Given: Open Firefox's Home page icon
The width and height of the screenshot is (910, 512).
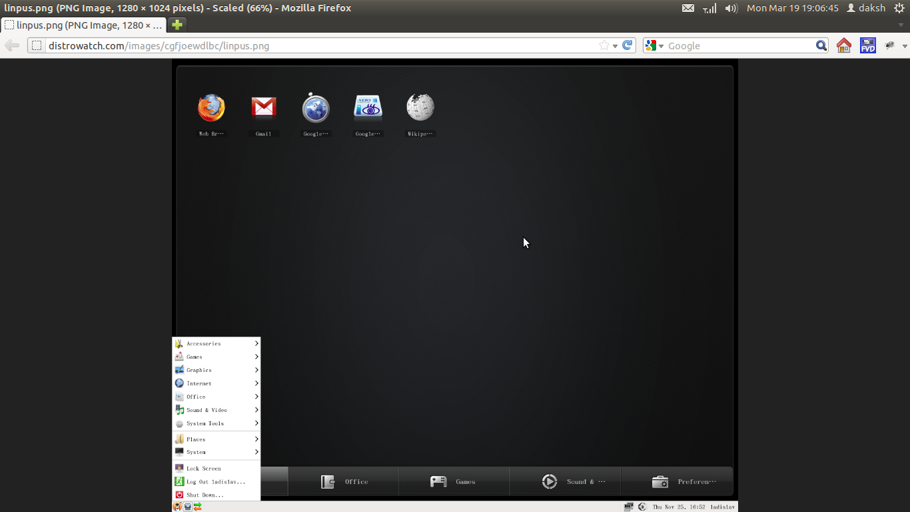Looking at the screenshot, I should tap(843, 45).
